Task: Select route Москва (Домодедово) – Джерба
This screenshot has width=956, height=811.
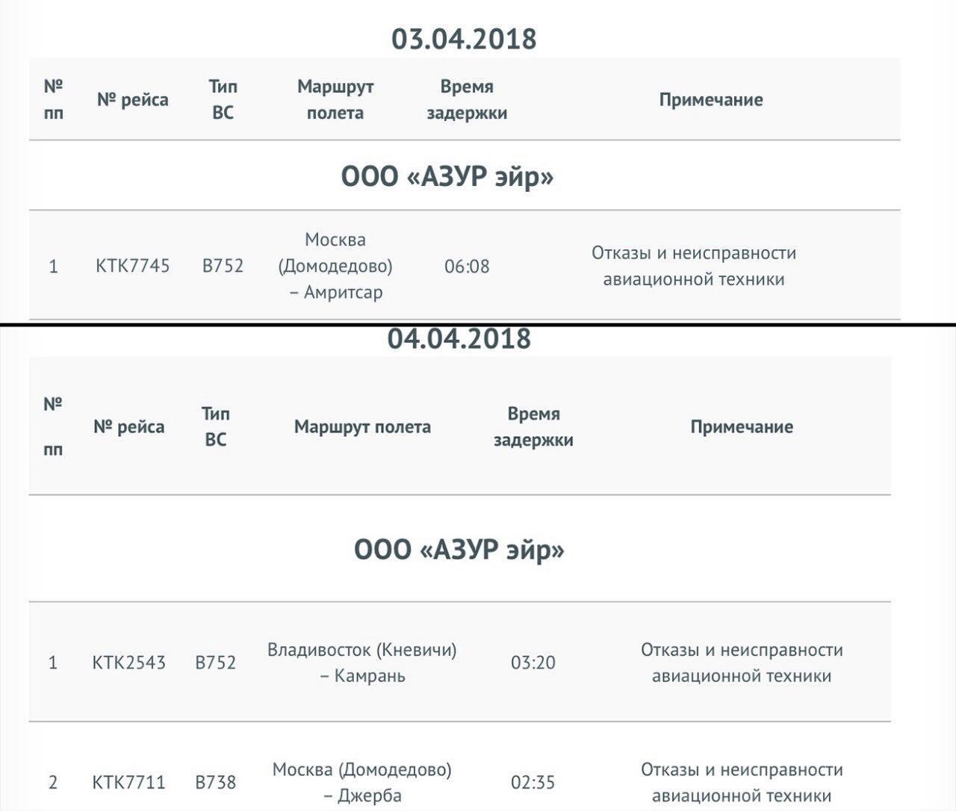Action: (x=362, y=782)
